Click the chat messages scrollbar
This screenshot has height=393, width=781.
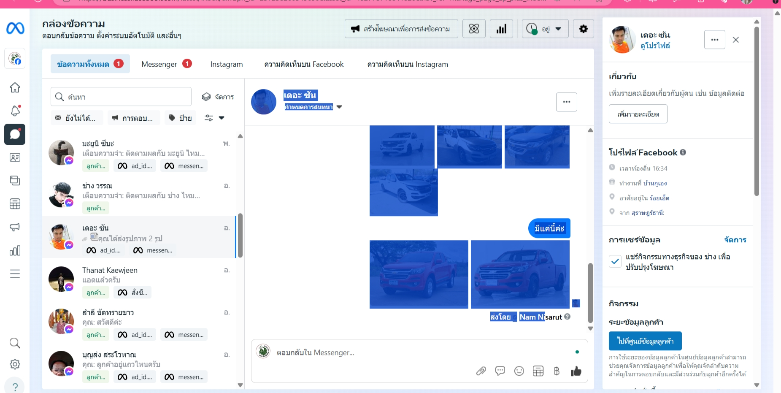(x=590, y=293)
